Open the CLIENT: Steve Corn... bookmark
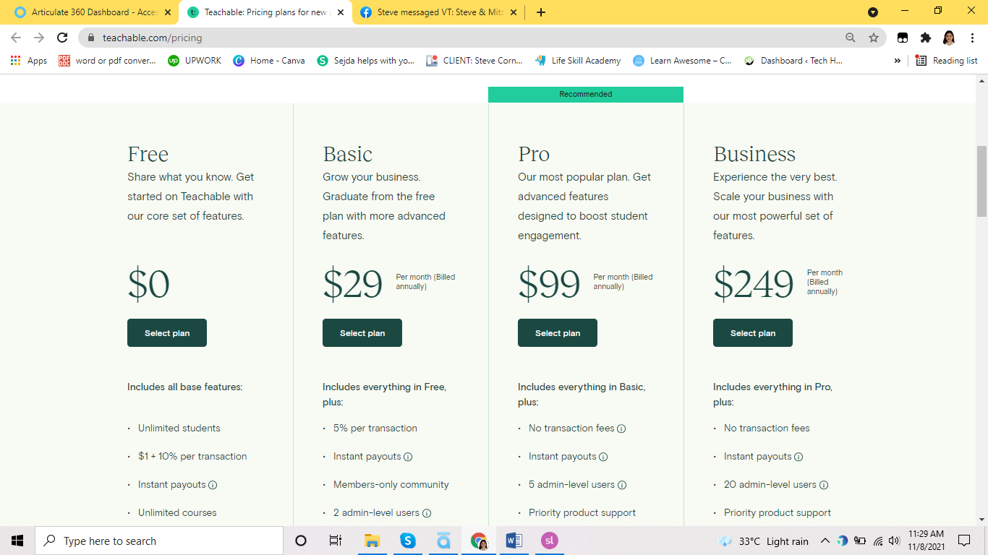 click(474, 61)
